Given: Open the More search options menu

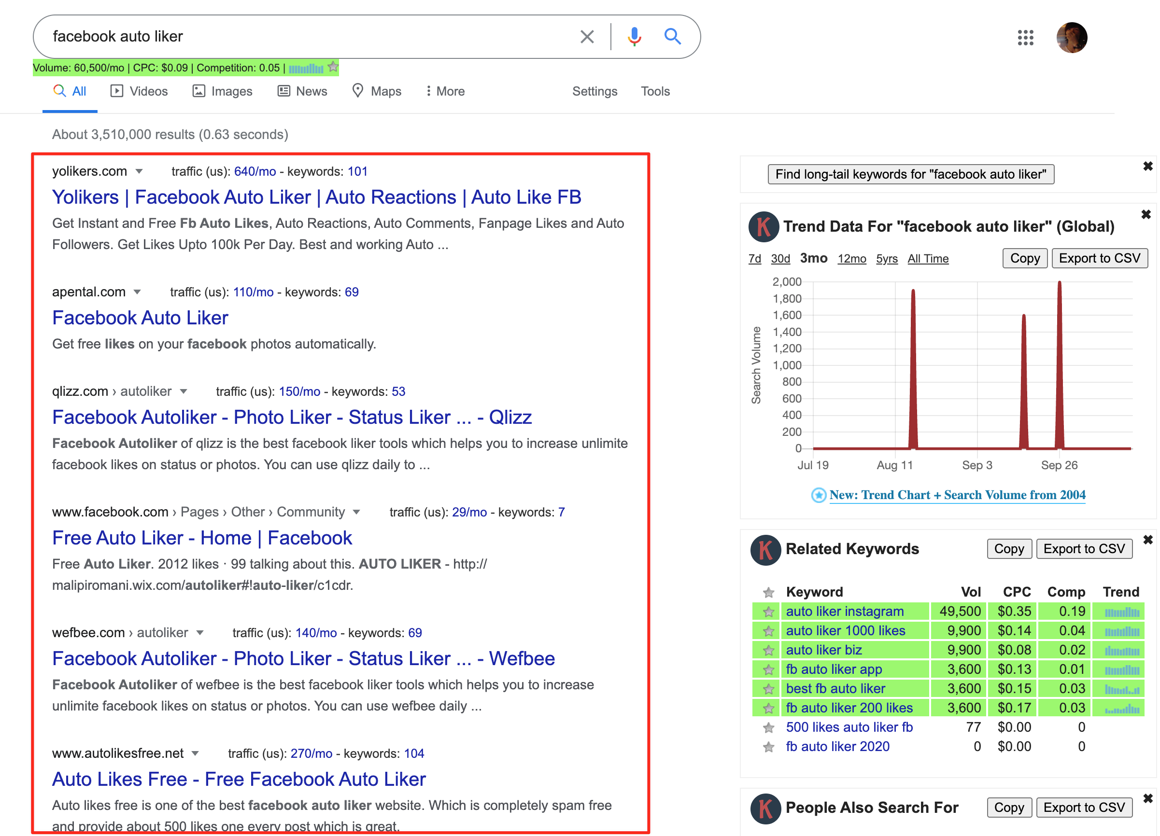Looking at the screenshot, I should (x=445, y=91).
